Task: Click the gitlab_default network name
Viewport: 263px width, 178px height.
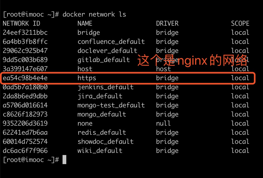Action: click(x=103, y=60)
